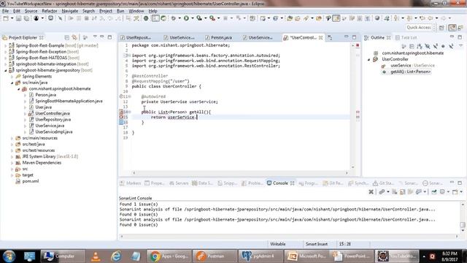Toggle Java EE perspective button
This screenshot has height=263, width=467.
(x=452, y=28)
